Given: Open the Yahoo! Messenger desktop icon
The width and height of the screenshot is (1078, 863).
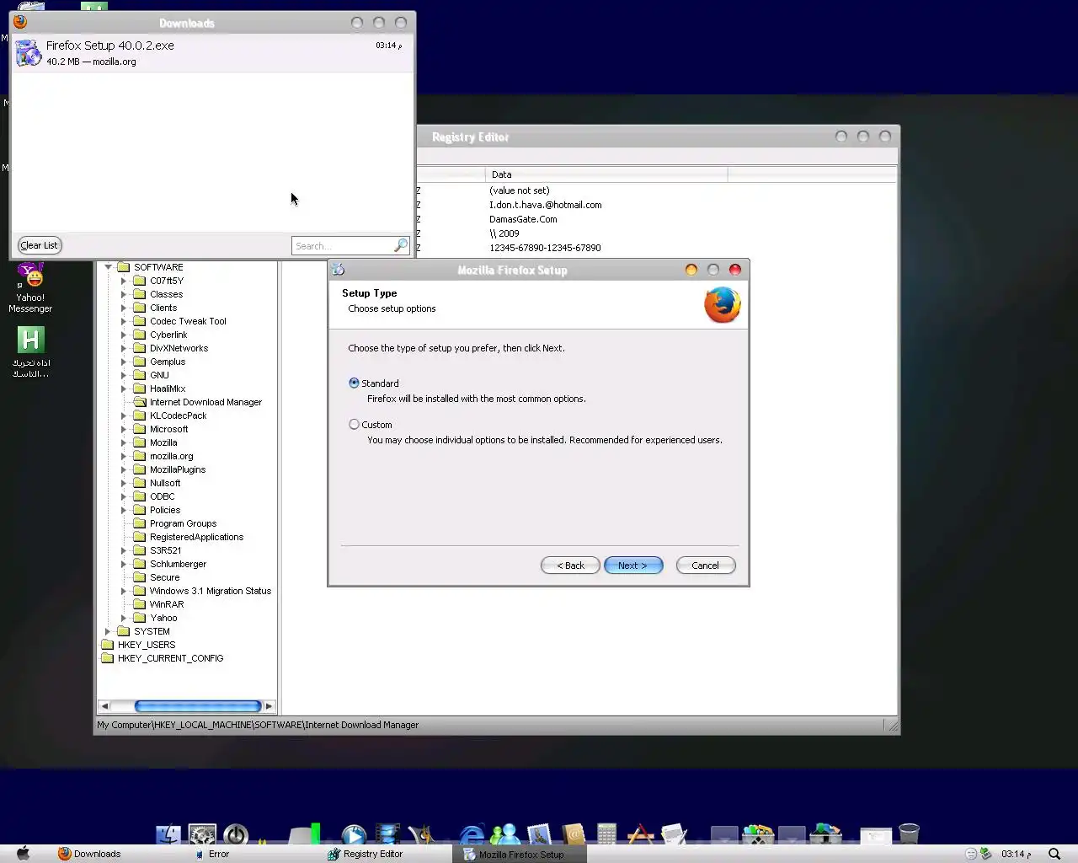Looking at the screenshot, I should 30,288.
